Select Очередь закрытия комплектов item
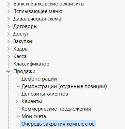125x129 pixels. point(58,124)
